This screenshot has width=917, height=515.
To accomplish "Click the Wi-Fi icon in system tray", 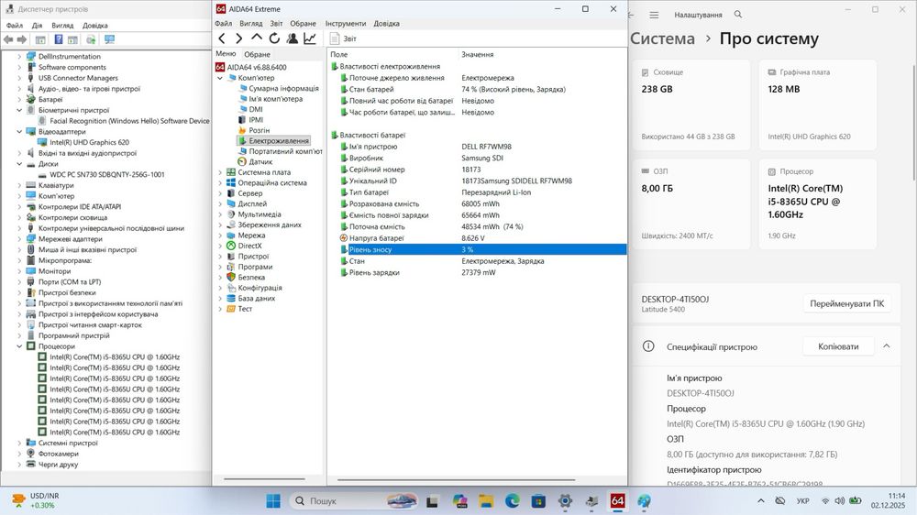I will tap(825, 501).
